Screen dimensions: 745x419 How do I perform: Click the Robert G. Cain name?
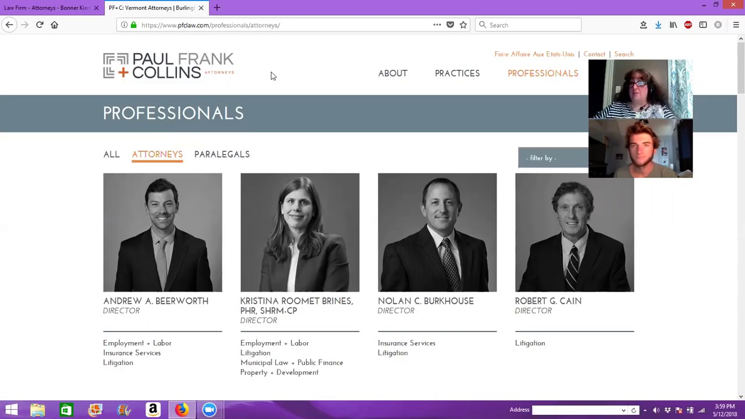(x=548, y=301)
